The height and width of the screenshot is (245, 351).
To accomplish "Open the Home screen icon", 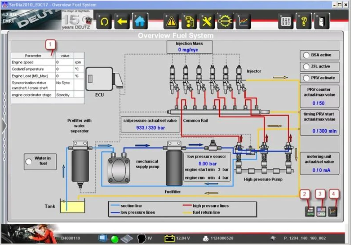I will (140, 21).
